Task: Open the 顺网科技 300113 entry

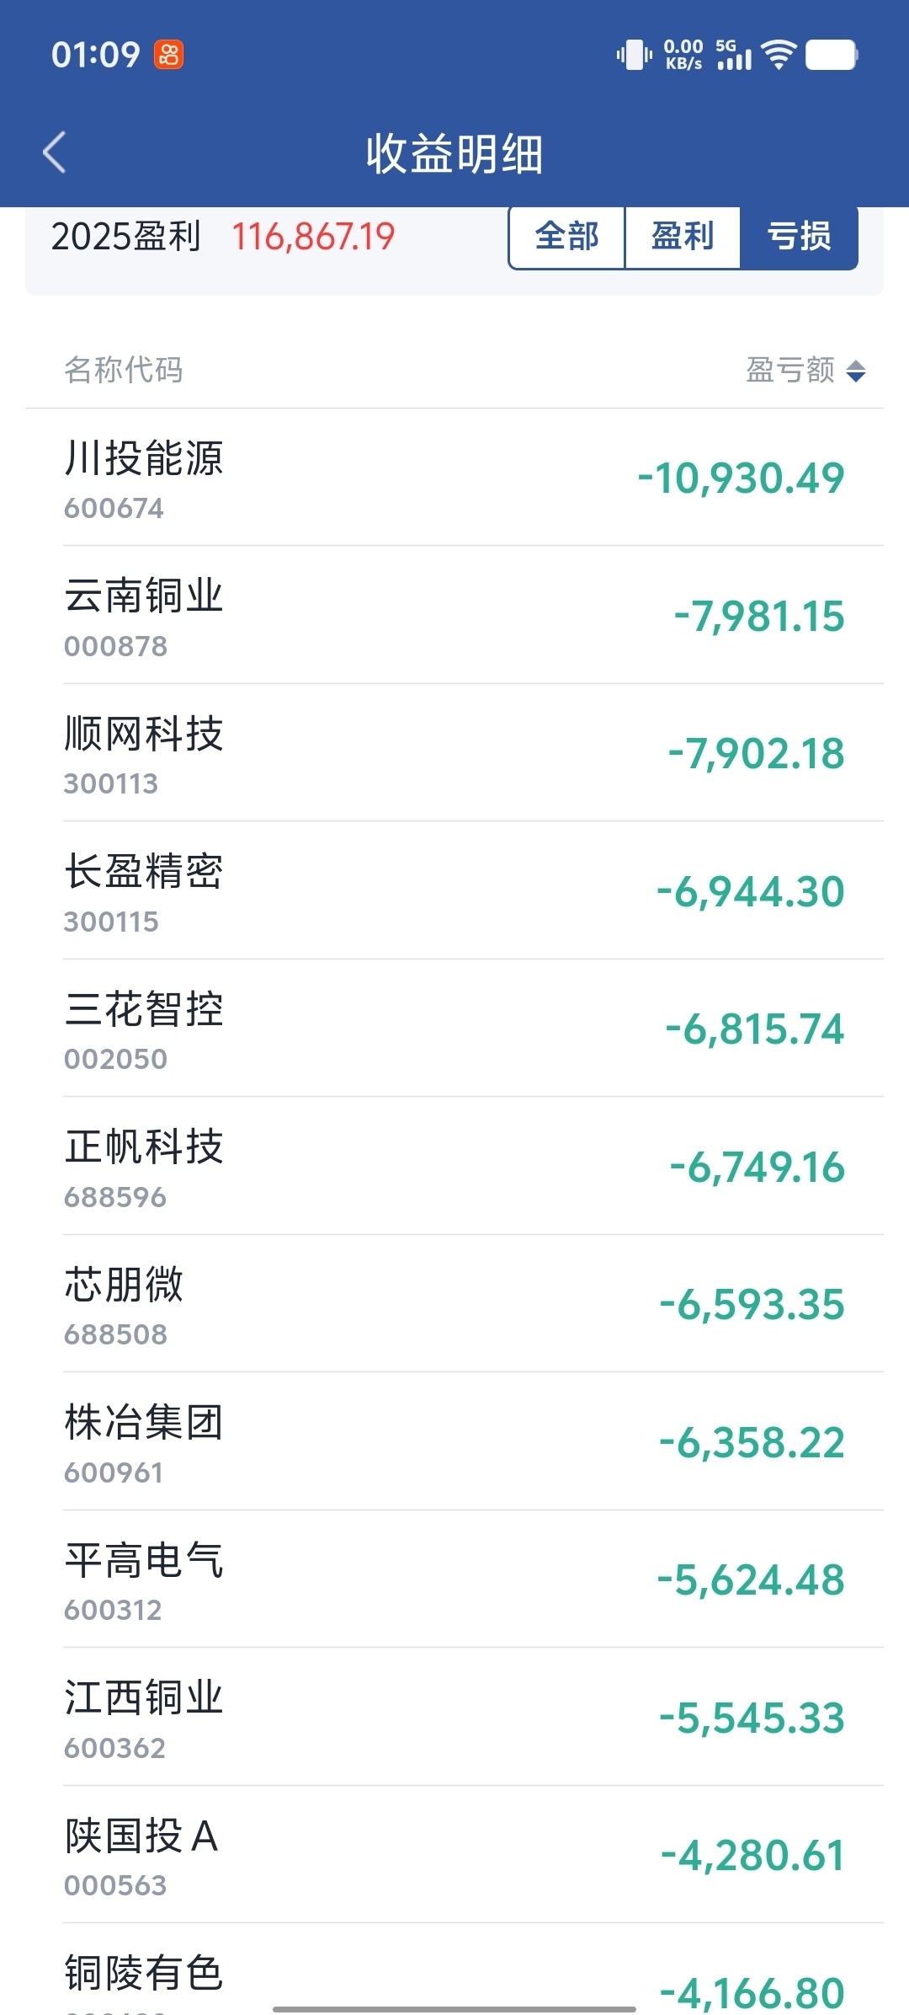Action: click(x=454, y=753)
